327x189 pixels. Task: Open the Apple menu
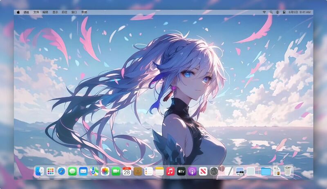point(18,12)
